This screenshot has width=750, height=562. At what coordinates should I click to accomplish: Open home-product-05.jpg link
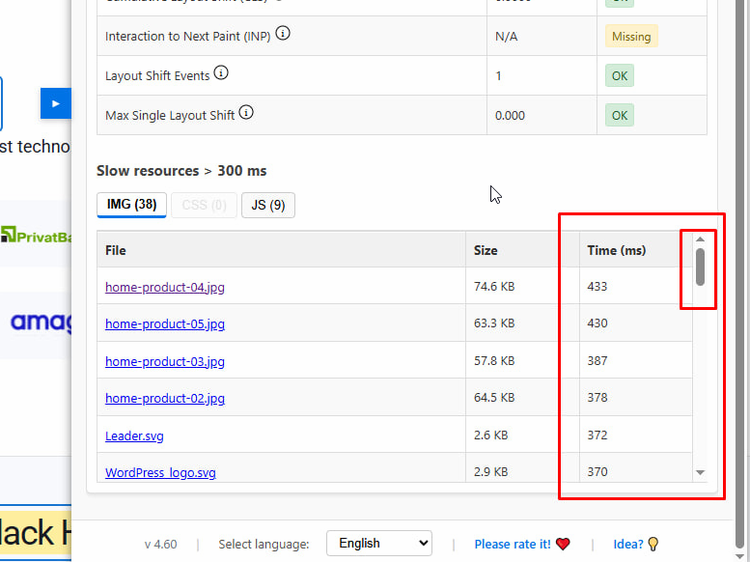click(165, 323)
